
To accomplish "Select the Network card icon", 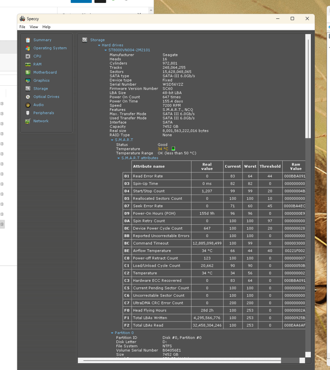I will tap(28, 121).
